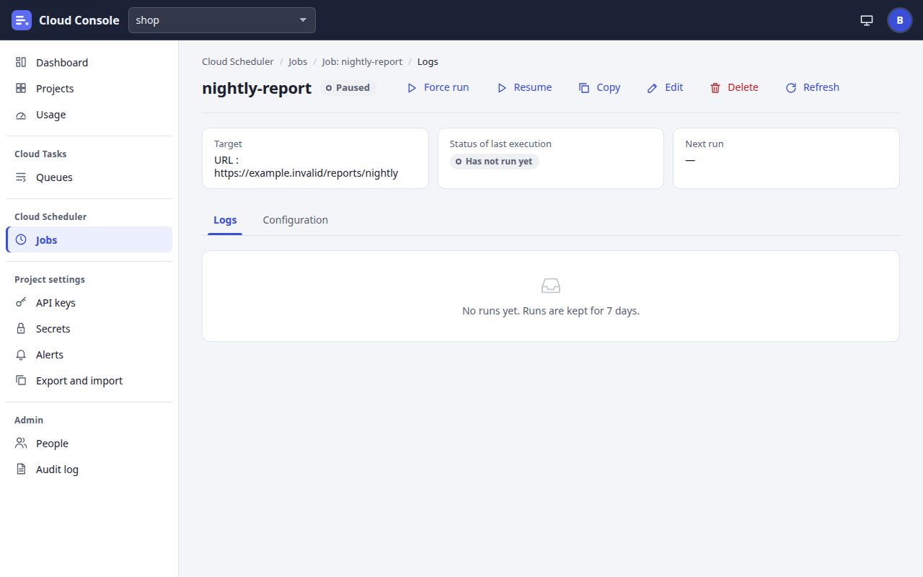Open Secrets in Project settings

tap(89, 329)
